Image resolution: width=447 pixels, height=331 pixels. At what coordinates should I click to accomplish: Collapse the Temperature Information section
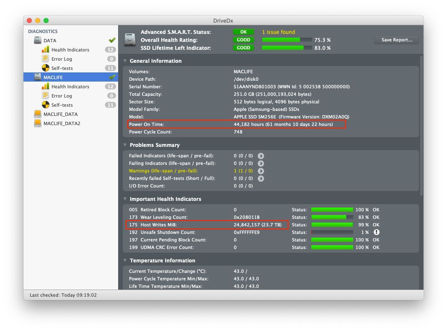coord(125,261)
